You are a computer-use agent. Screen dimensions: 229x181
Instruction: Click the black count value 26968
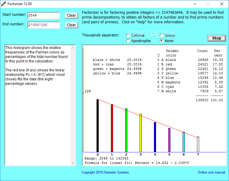click(203, 60)
